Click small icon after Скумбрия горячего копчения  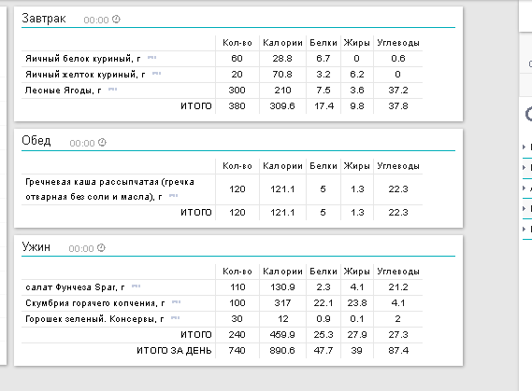[177, 302]
